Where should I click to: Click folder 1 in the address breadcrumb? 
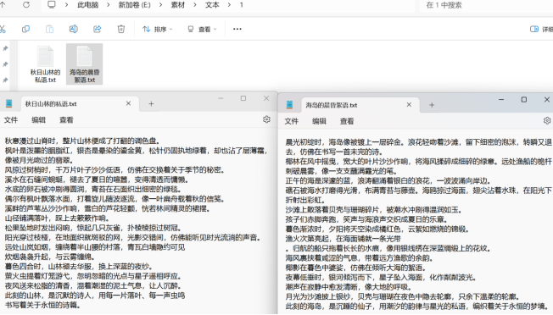(x=241, y=5)
